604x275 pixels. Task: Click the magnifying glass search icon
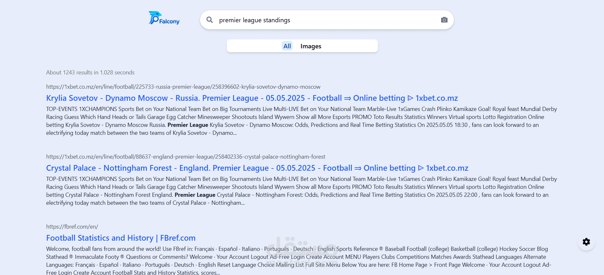tap(210, 20)
